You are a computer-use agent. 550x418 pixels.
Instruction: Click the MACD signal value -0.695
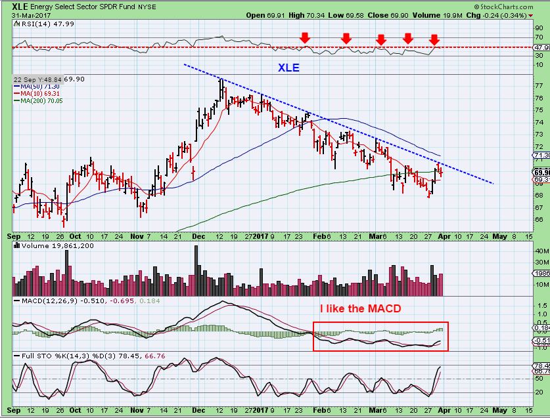122,301
